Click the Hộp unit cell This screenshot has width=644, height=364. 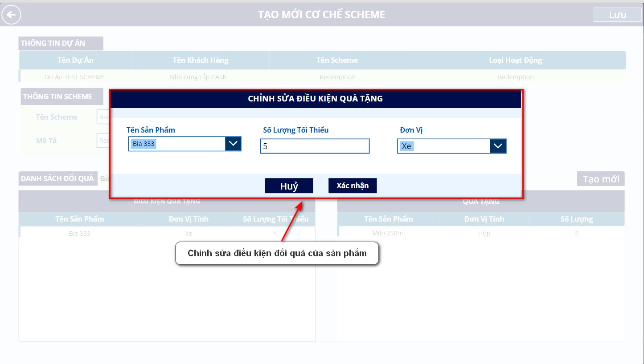coord(484,233)
